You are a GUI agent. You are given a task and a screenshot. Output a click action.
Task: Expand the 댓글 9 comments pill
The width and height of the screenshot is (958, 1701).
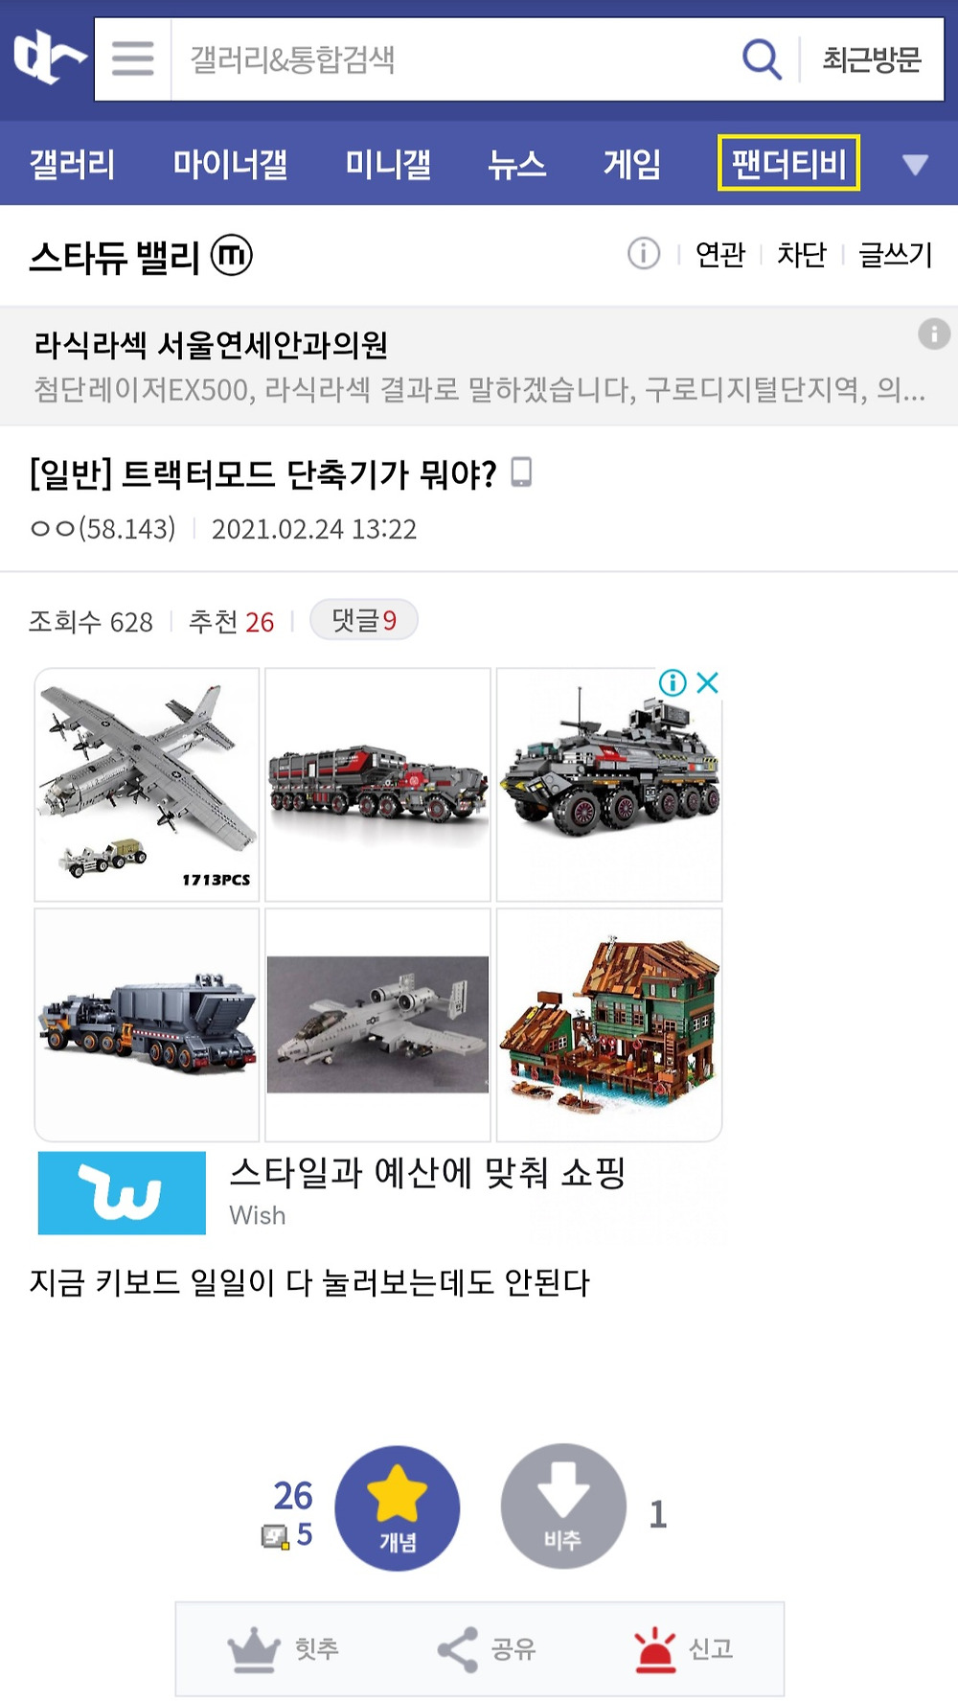tap(364, 620)
